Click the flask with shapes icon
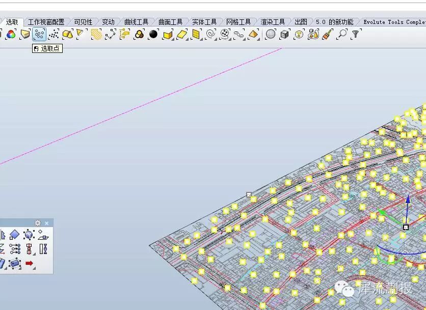The image size is (426, 310). [x=313, y=34]
